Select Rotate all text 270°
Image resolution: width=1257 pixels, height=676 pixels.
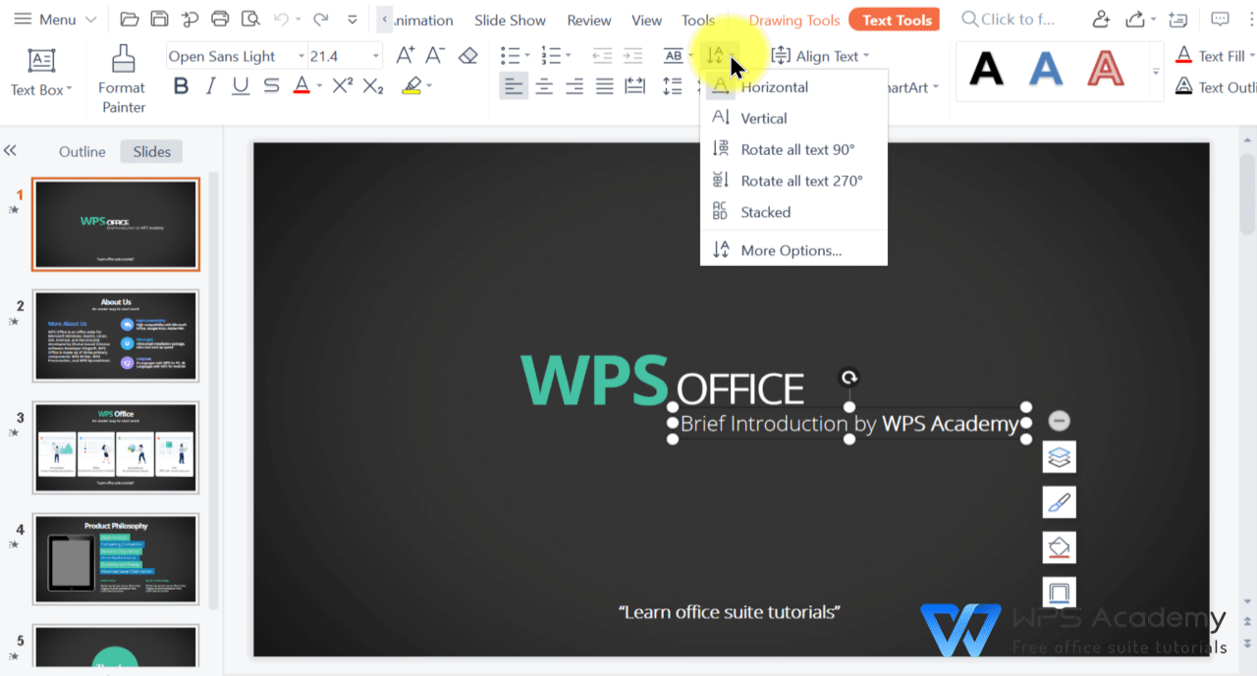click(x=793, y=181)
